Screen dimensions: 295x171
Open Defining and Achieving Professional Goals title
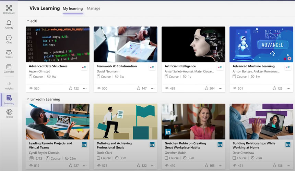[x=114, y=145]
